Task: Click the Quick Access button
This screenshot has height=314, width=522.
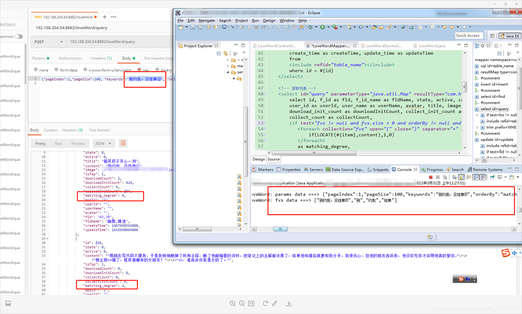Action: [469, 35]
